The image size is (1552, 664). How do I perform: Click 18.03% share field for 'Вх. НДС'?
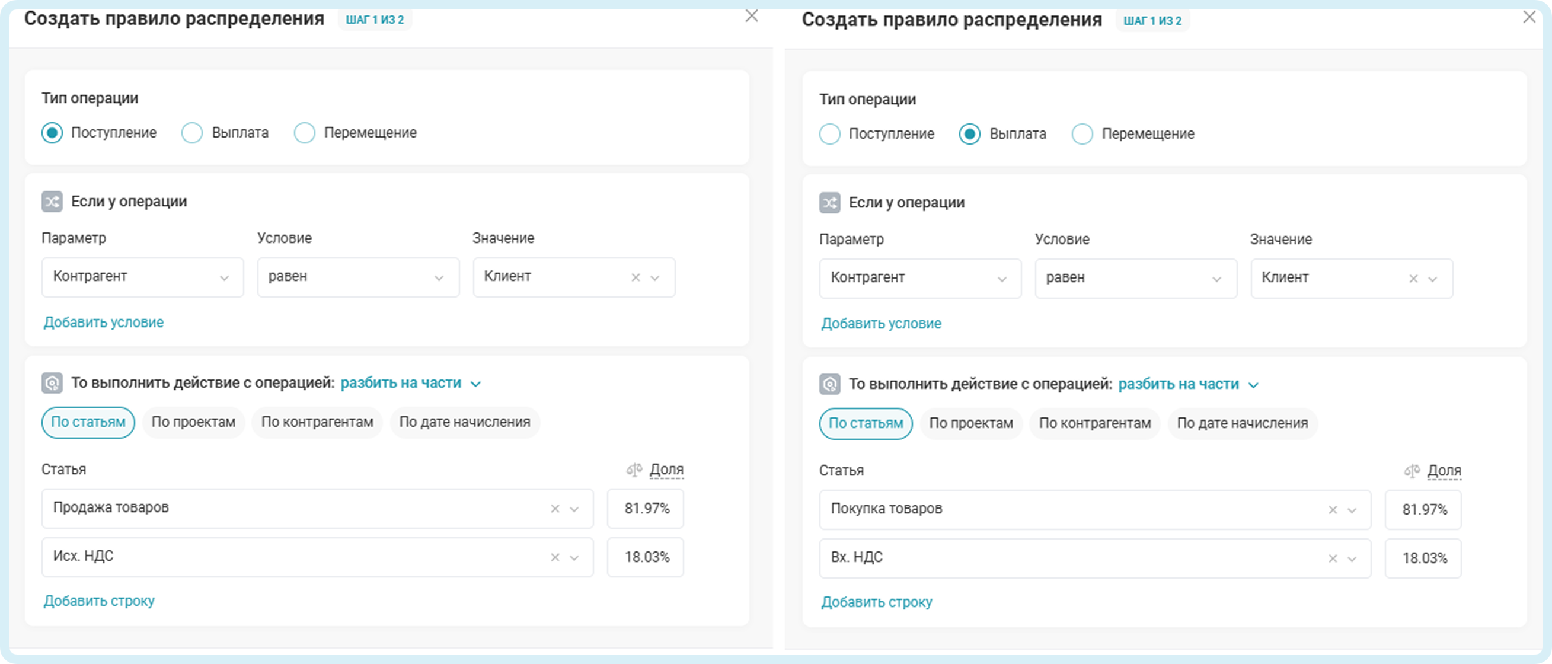tap(1423, 558)
